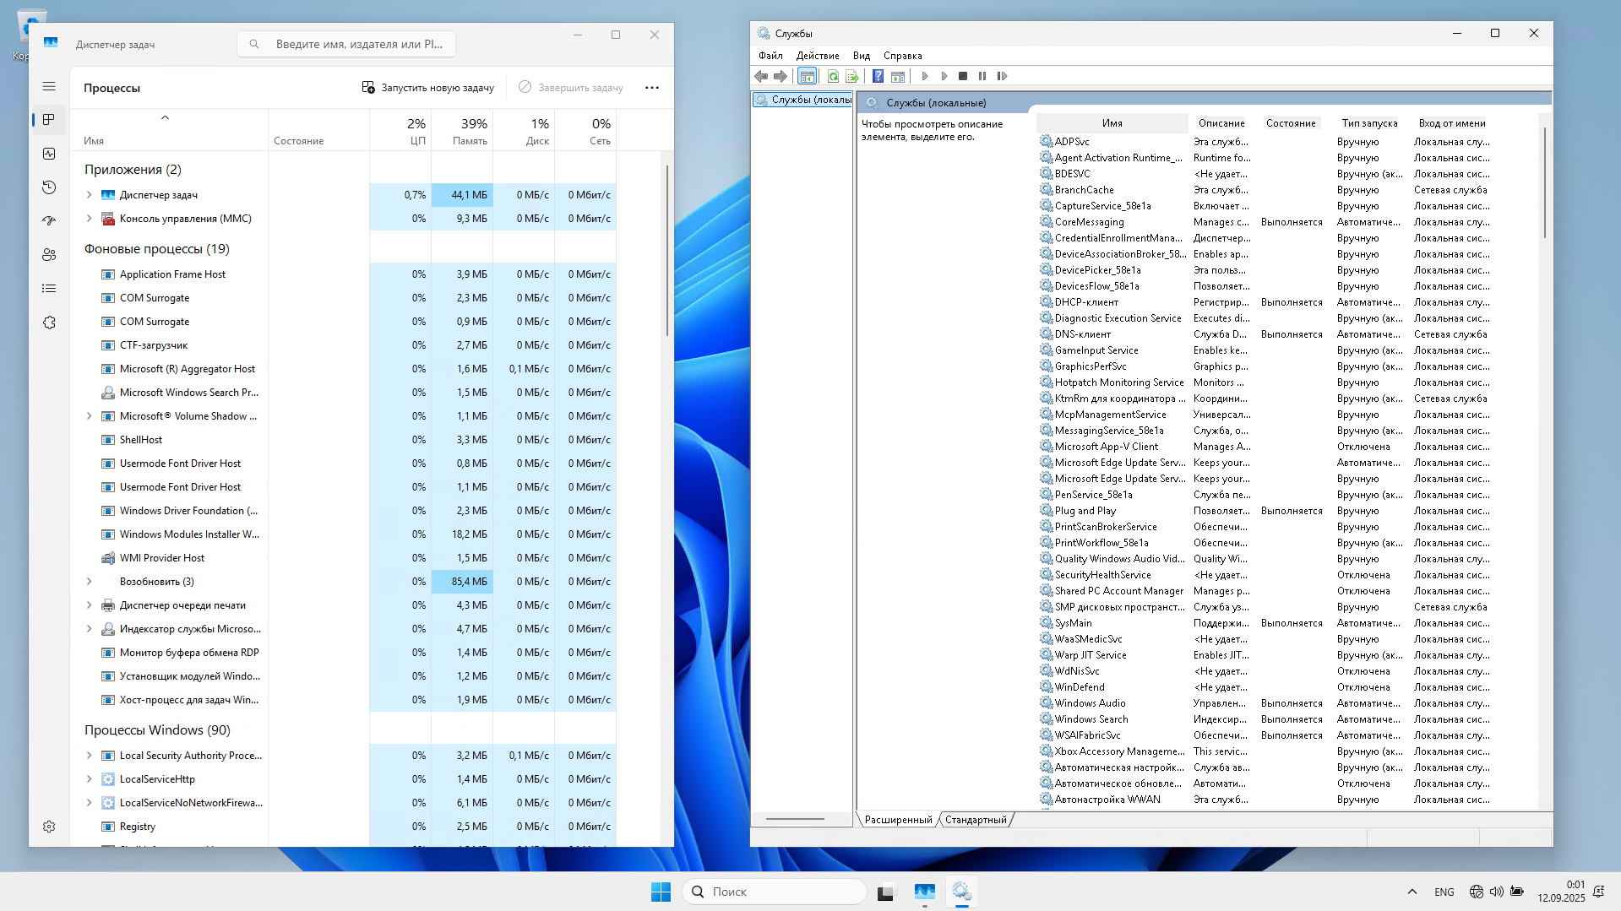Toggle action pane icon in Services toolbar
The height and width of the screenshot is (911, 1621).
click(x=898, y=76)
